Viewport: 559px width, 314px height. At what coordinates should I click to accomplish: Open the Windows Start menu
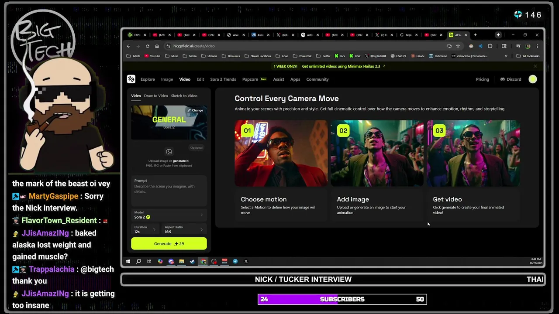[128, 261]
